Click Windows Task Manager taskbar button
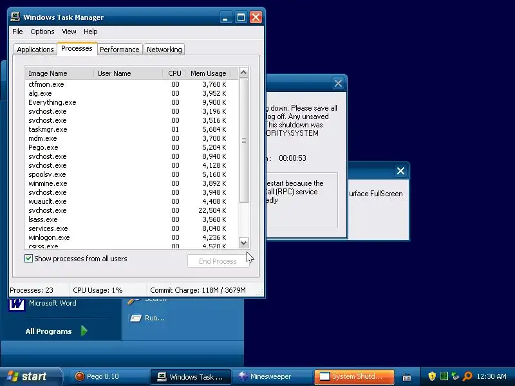 191,376
